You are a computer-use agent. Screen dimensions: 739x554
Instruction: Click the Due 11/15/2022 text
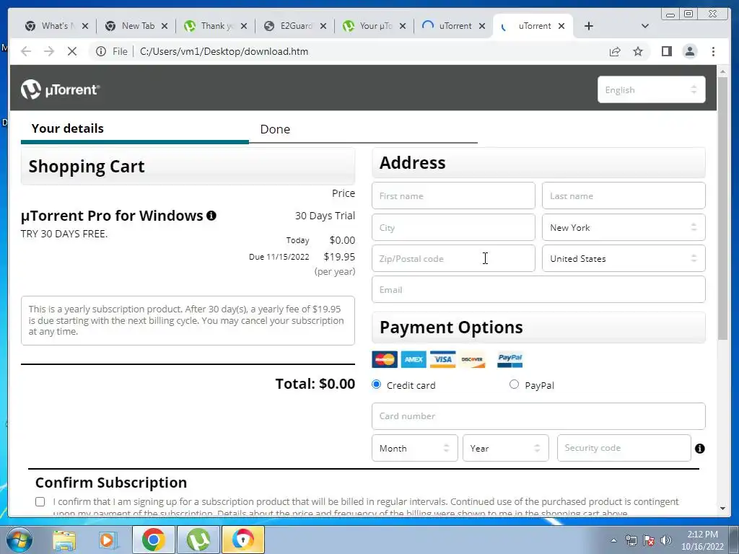(x=279, y=257)
